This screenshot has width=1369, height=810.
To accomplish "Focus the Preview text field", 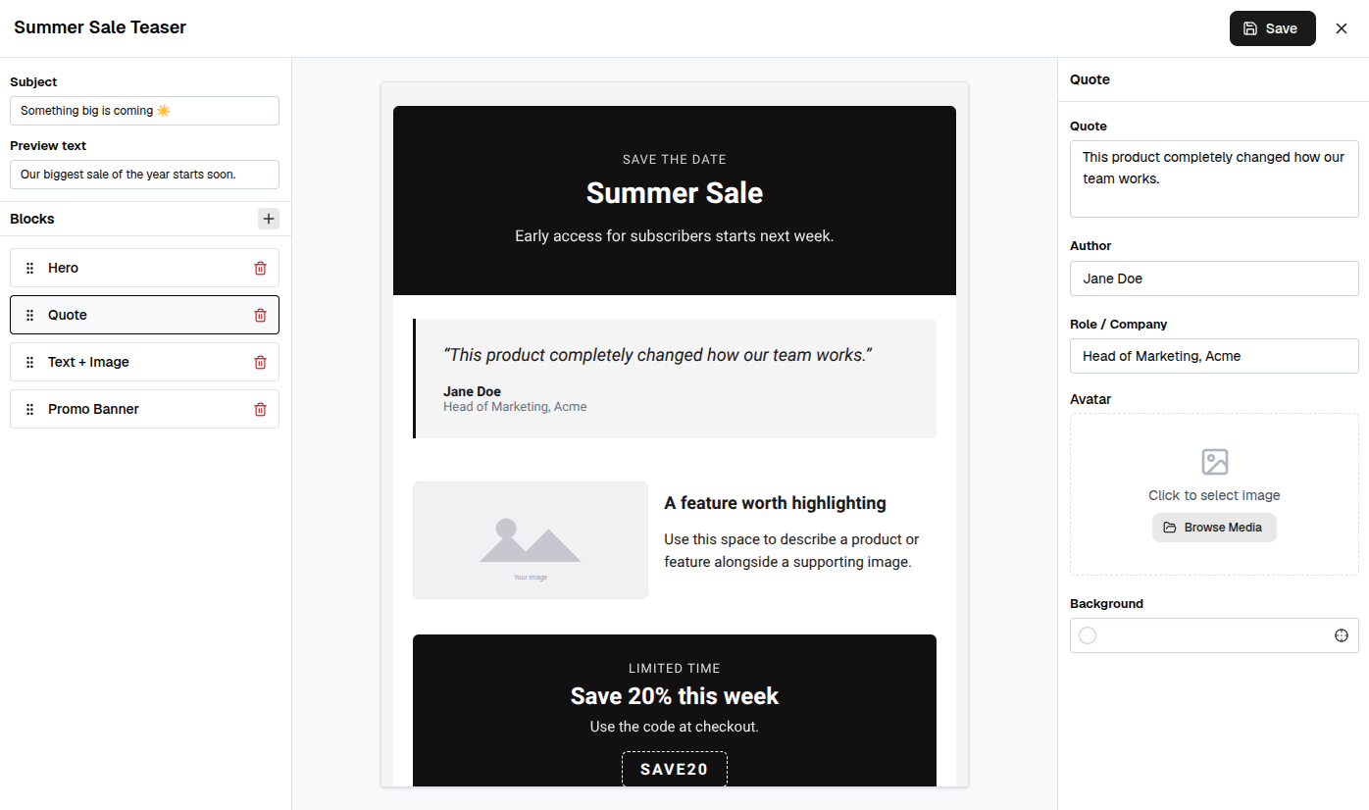I will coord(144,175).
